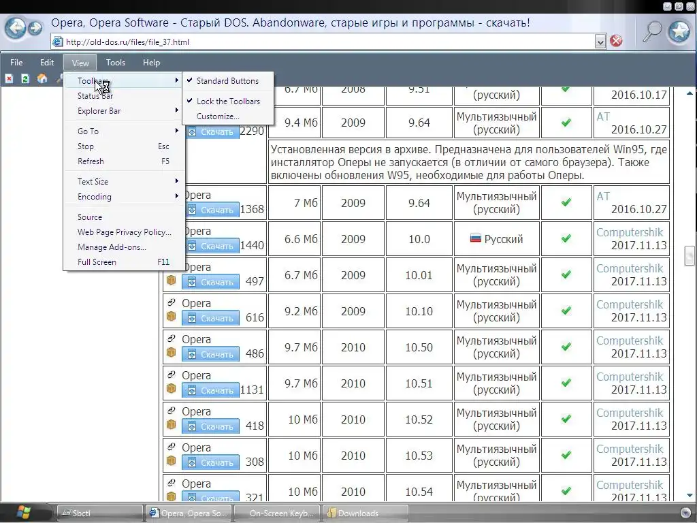Click Computershik link in the 10.50 row

630,340
